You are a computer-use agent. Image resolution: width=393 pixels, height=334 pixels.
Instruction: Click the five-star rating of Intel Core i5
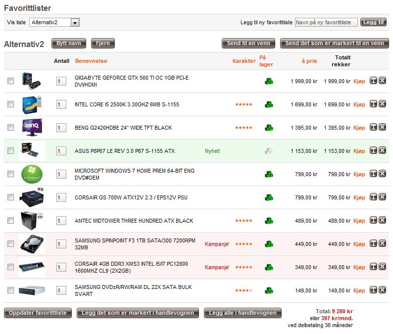(x=244, y=104)
